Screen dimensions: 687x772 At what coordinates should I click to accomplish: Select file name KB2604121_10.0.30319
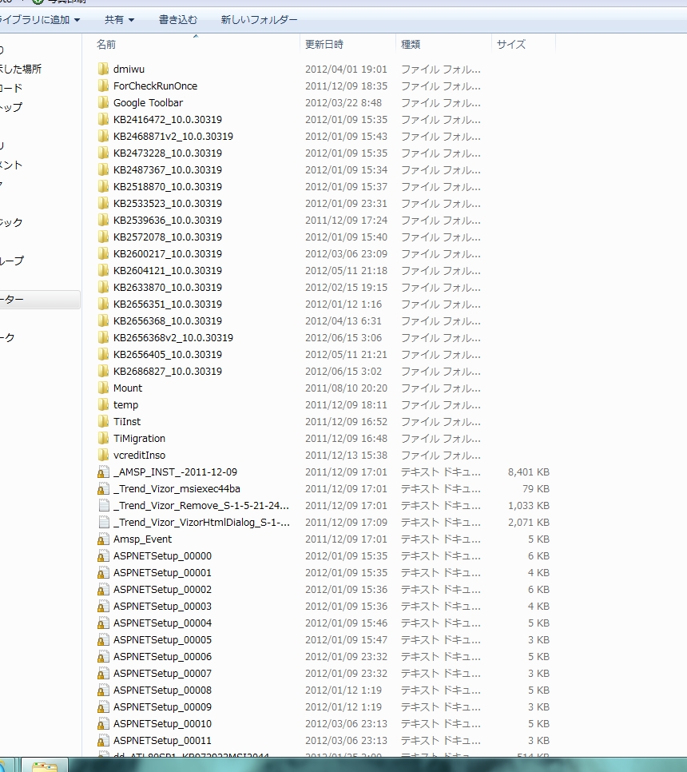(x=167, y=270)
